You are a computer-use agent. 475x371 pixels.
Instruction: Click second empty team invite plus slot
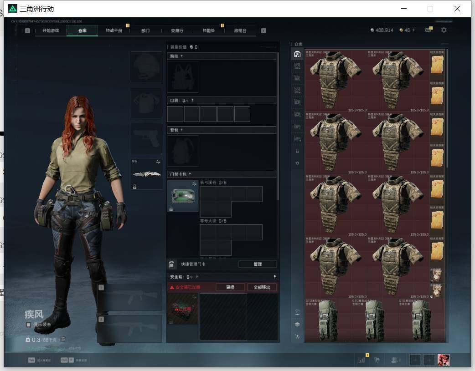(429, 360)
